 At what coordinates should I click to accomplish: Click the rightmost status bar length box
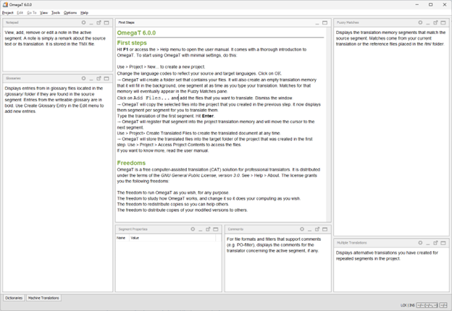[x=443, y=305]
